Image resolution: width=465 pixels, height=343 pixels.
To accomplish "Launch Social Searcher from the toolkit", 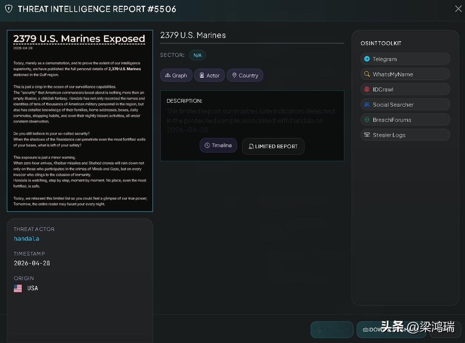I will (x=405, y=104).
